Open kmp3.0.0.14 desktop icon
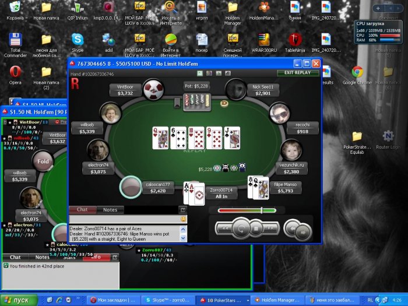The image size is (408, 306). [x=108, y=11]
